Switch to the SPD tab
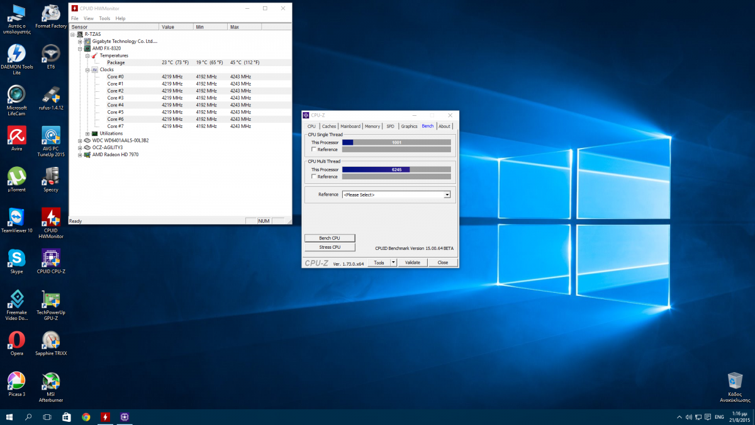The width and height of the screenshot is (755, 425). click(390, 126)
